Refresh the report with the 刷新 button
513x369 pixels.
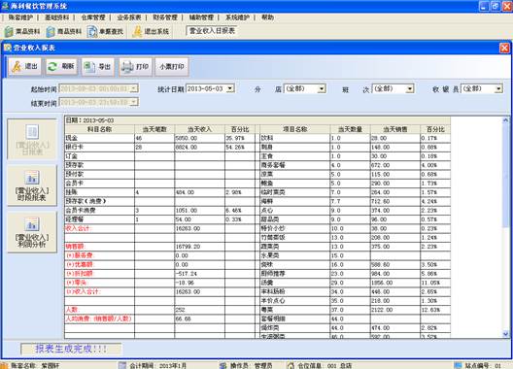pyautogui.click(x=61, y=67)
